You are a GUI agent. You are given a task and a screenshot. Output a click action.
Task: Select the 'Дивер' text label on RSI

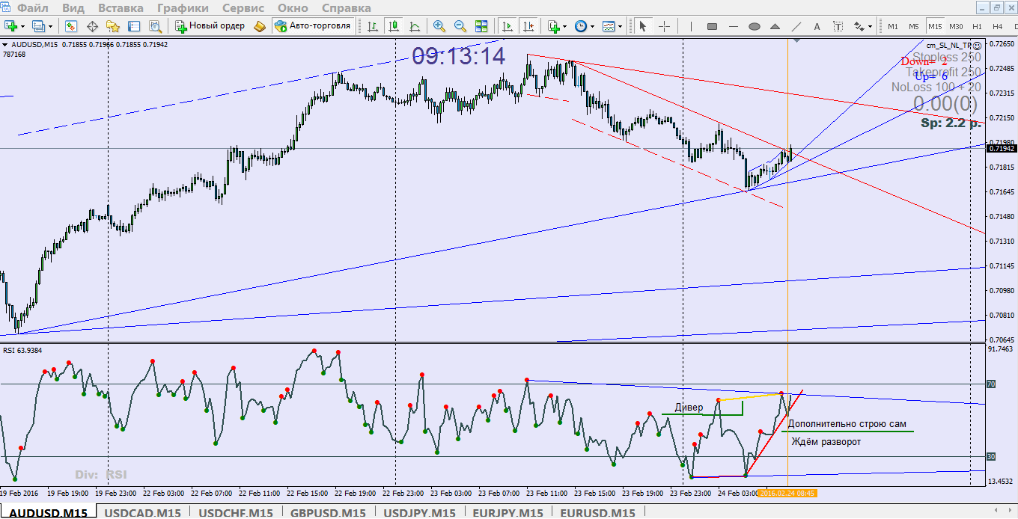click(x=689, y=408)
